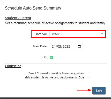111x99 pixels.
Task: Select the Week value text in Interval
Action: (56, 34)
